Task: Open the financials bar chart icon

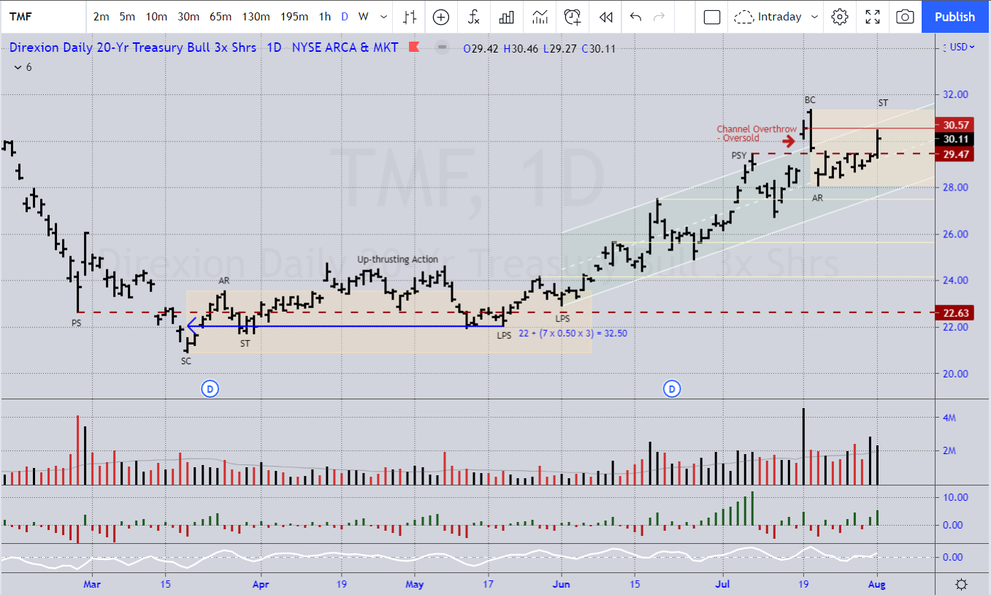Action: tap(507, 17)
